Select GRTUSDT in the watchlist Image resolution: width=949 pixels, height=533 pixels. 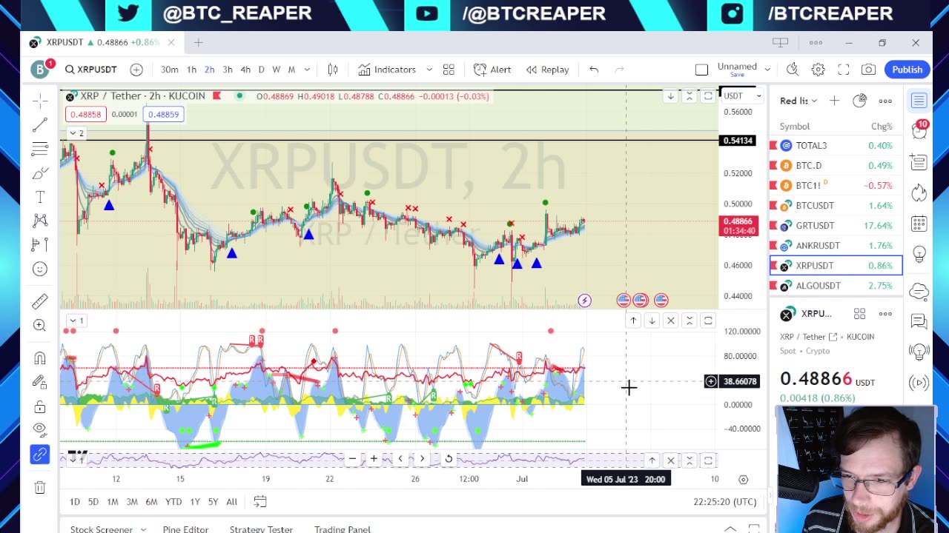(x=836, y=225)
